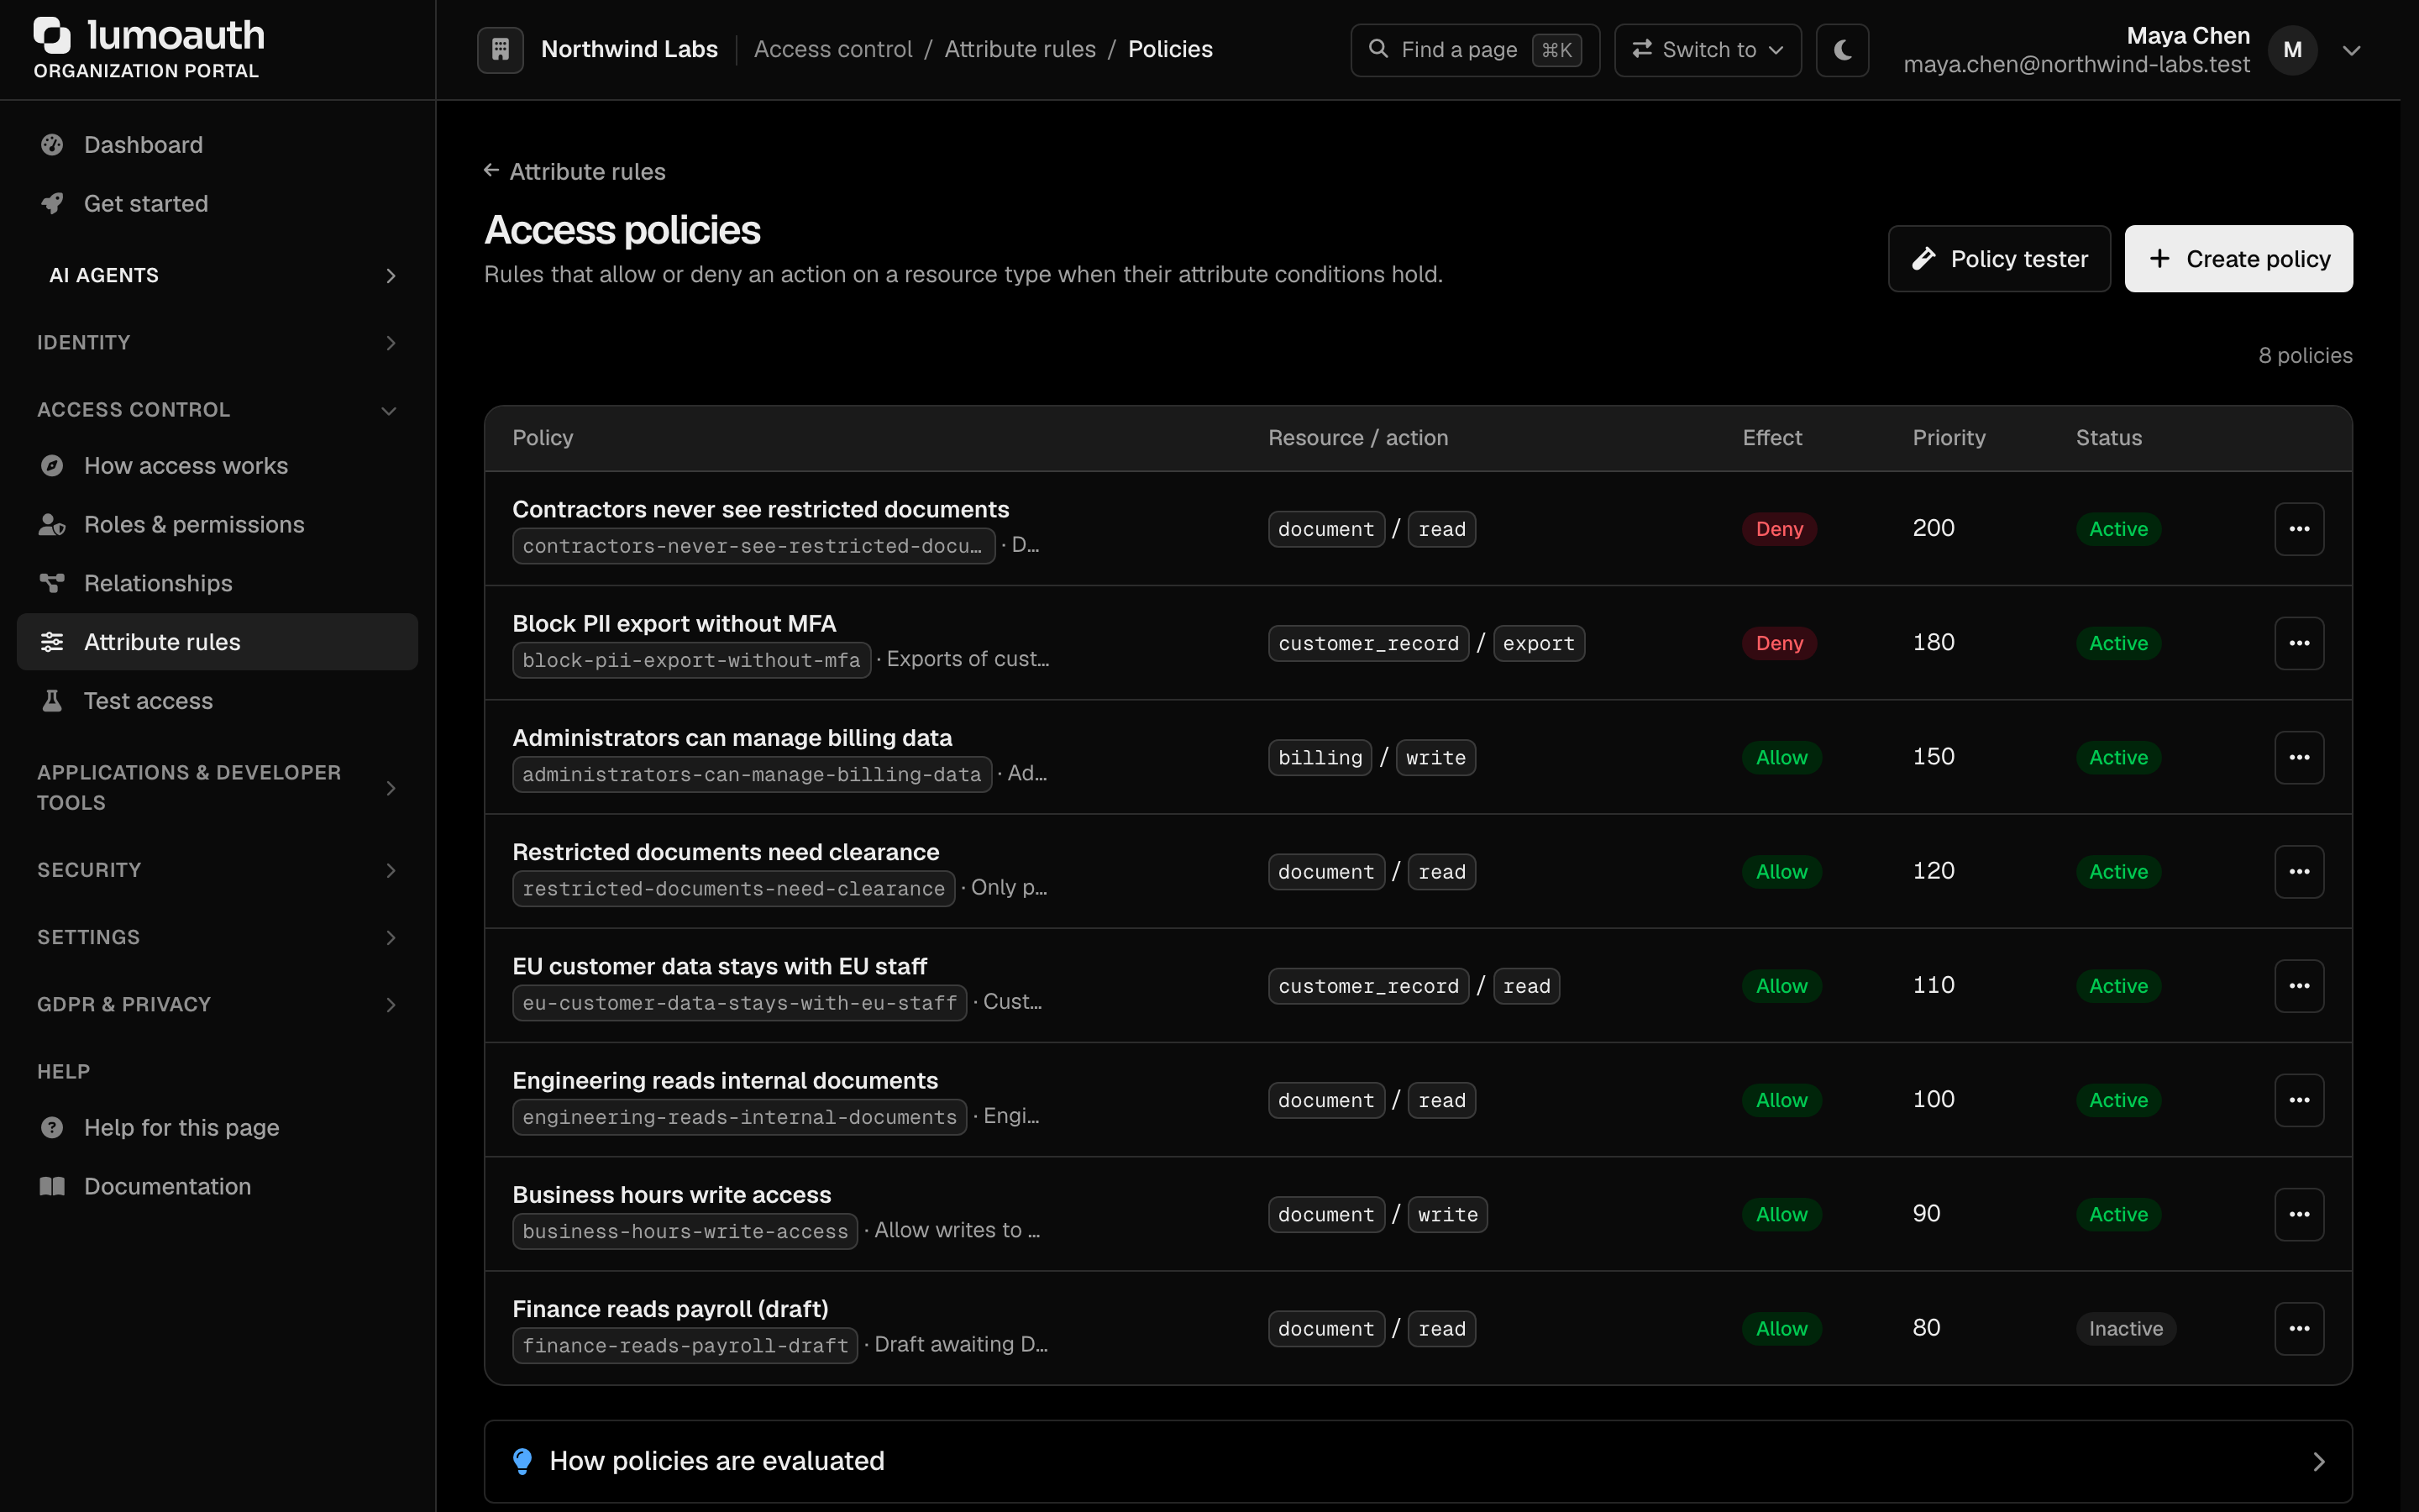Open Dashboard in the sidebar

coord(218,145)
